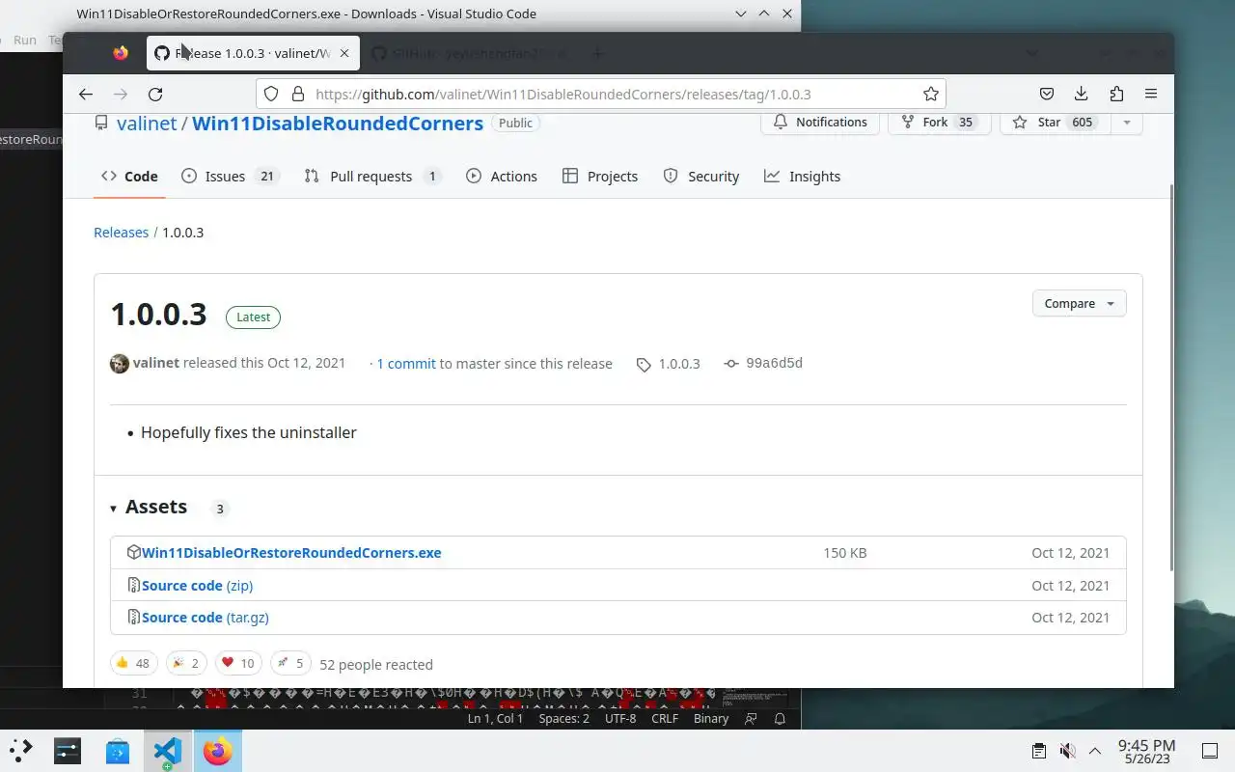Download Win11DisableOrRestoreRoundedCorners.exe asset

point(291,553)
